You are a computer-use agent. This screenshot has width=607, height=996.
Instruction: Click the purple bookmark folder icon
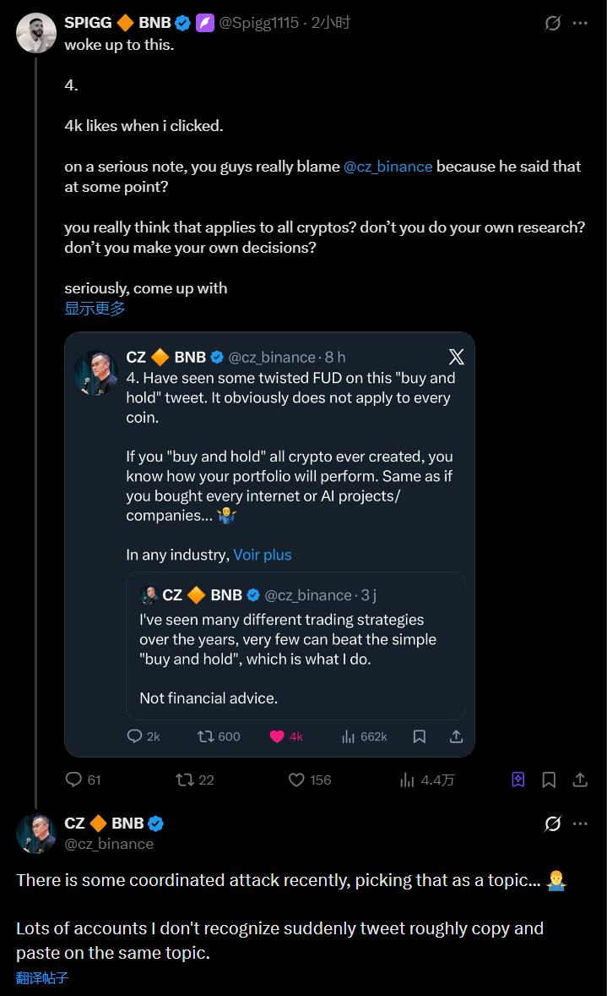coord(518,780)
